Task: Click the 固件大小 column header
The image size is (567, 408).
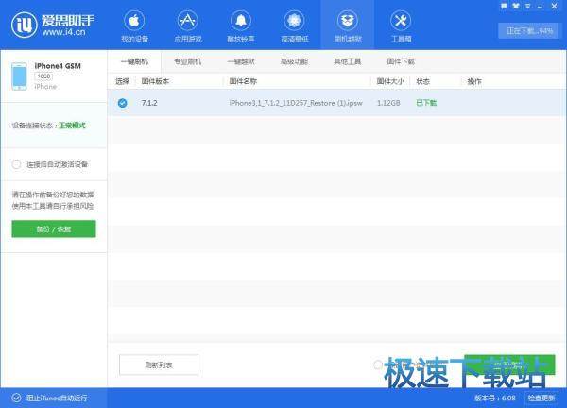Action: pos(390,81)
